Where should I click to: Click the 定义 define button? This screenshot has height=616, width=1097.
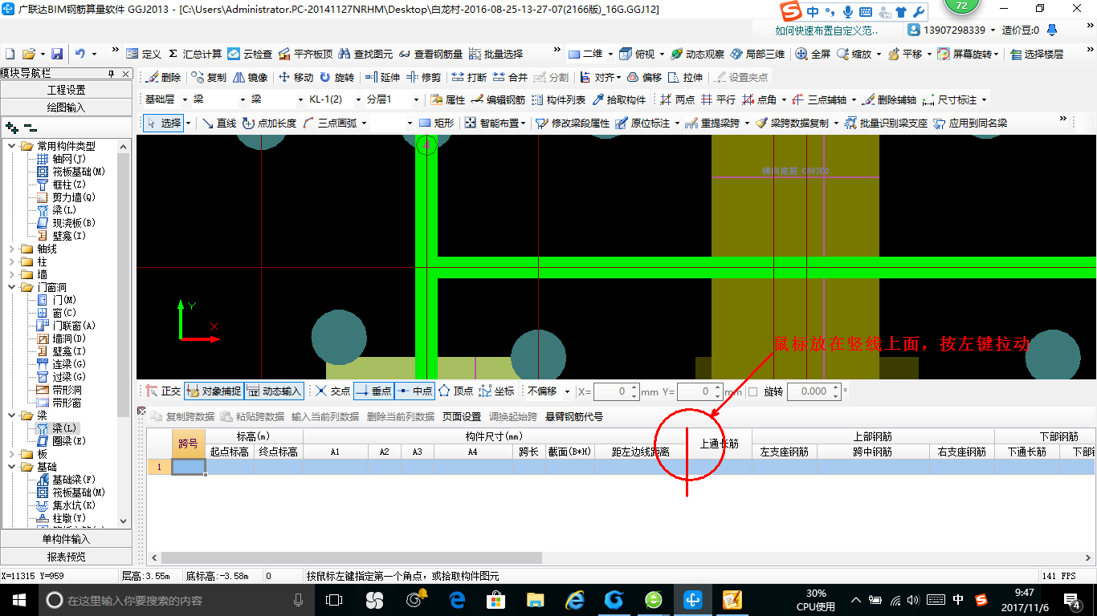pyautogui.click(x=144, y=54)
